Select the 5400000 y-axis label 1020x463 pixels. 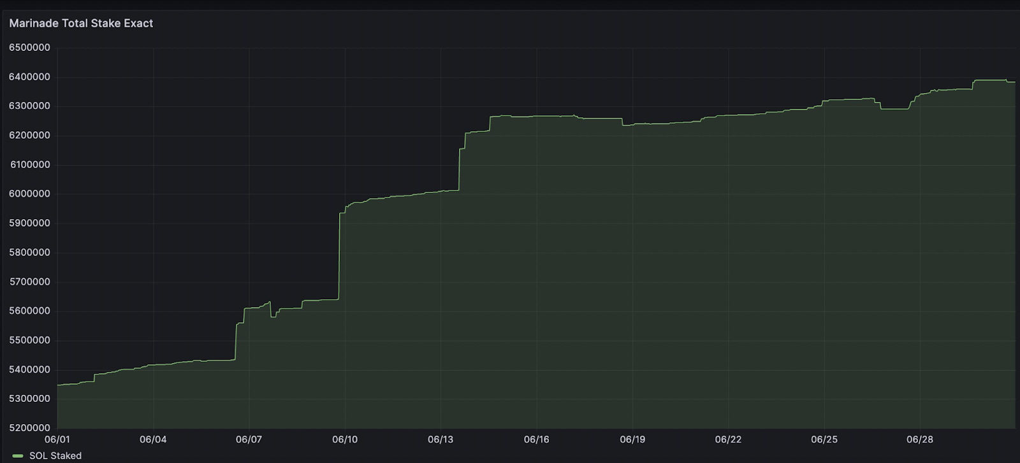pos(29,370)
